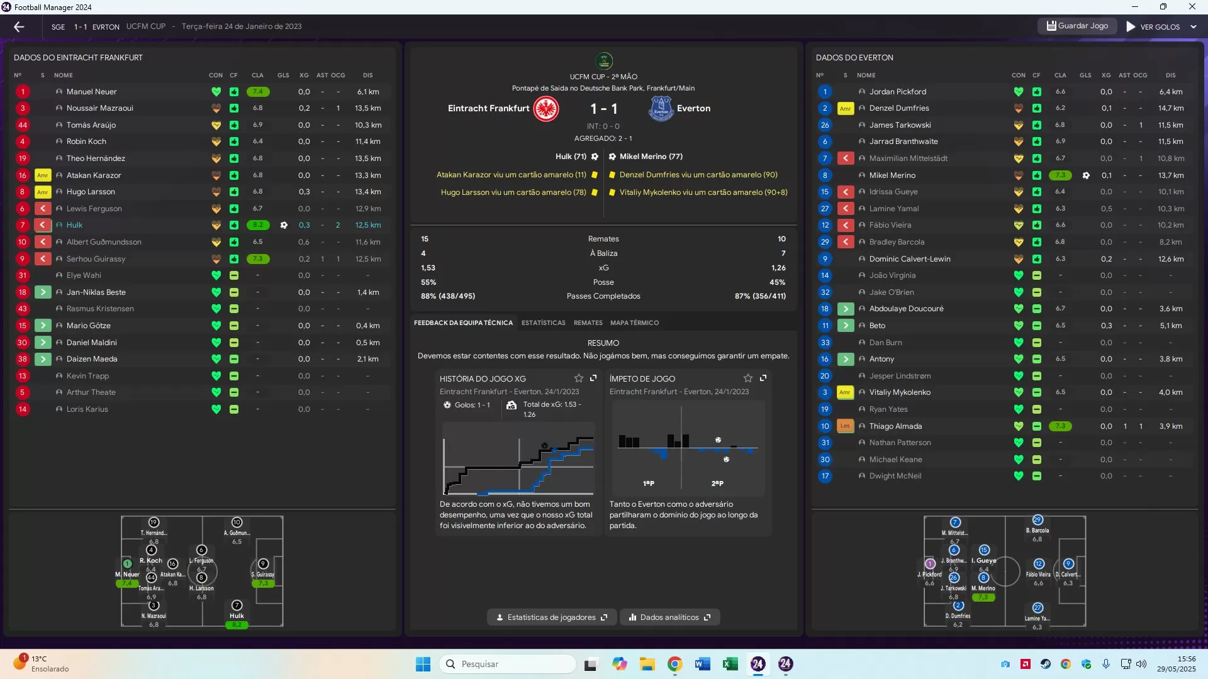This screenshot has width=1208, height=679.
Task: Click Abdoulaye Doucouré's substituted-on arrow
Action: coord(844,309)
